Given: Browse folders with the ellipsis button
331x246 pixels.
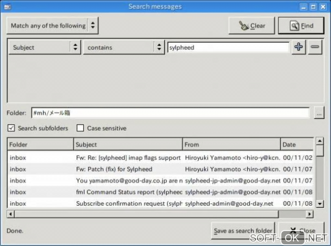Looking at the screenshot, I should coord(319,113).
